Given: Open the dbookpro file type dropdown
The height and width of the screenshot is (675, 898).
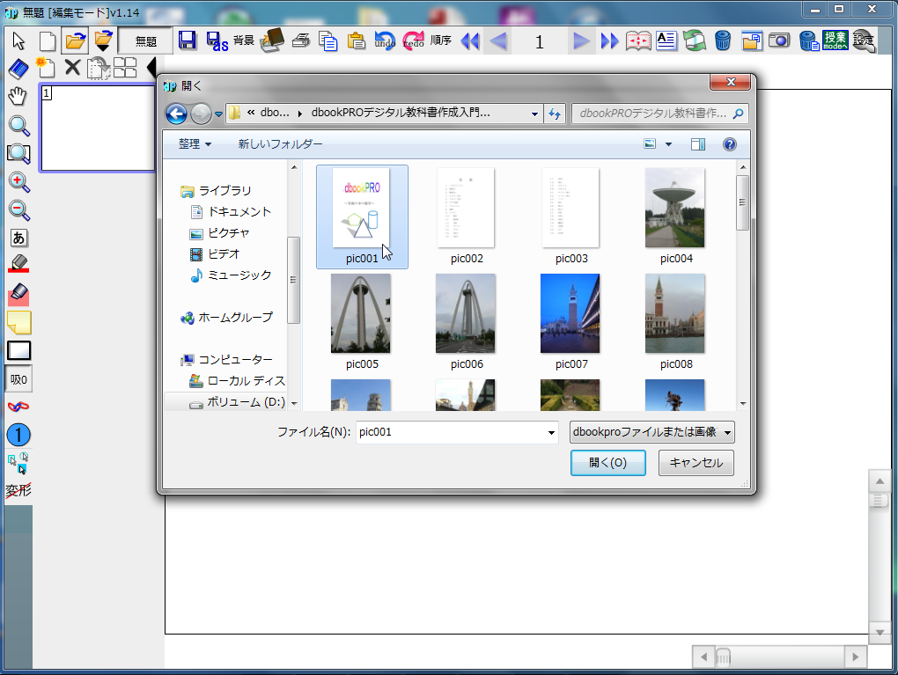Looking at the screenshot, I should [651, 432].
